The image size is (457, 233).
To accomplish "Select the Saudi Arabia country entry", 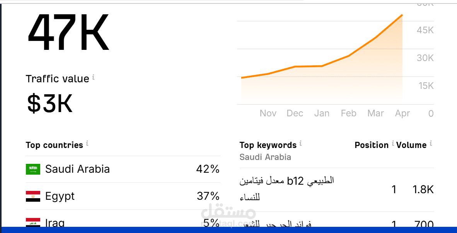I will (77, 169).
